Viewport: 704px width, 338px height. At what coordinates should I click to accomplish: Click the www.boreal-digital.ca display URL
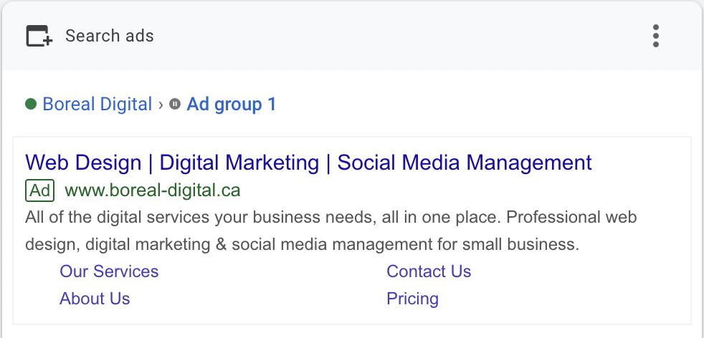coord(153,190)
